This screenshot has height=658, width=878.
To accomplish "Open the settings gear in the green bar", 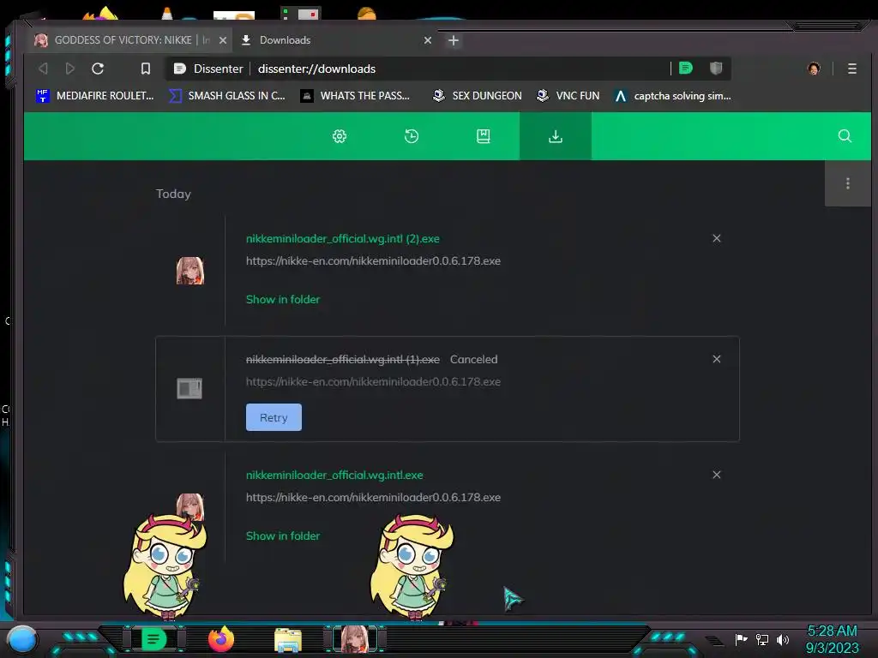I will click(x=340, y=136).
